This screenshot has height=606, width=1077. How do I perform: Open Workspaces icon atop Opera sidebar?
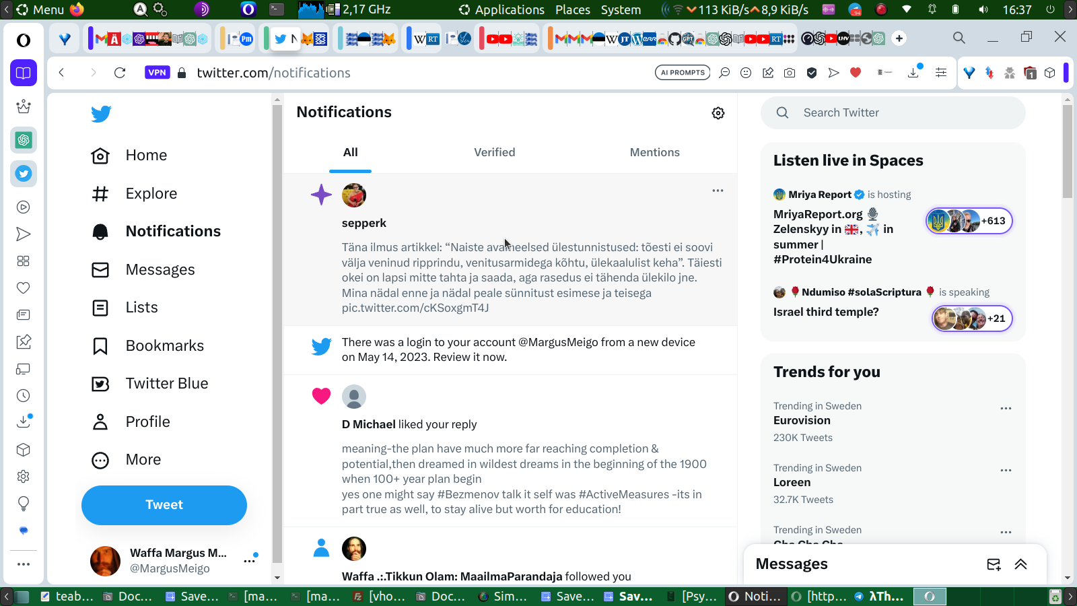click(24, 73)
